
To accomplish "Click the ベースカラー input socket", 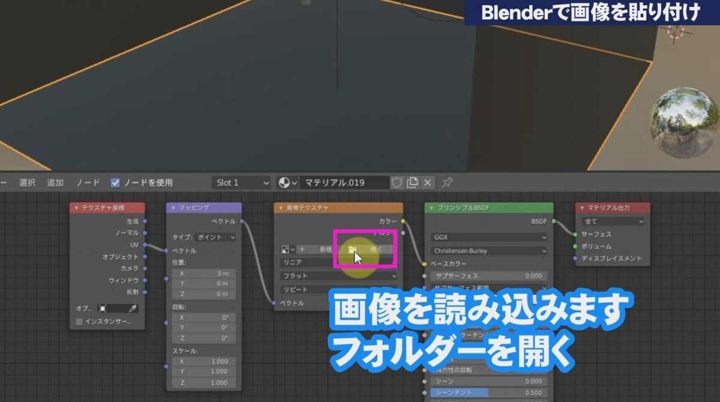I will (x=425, y=264).
